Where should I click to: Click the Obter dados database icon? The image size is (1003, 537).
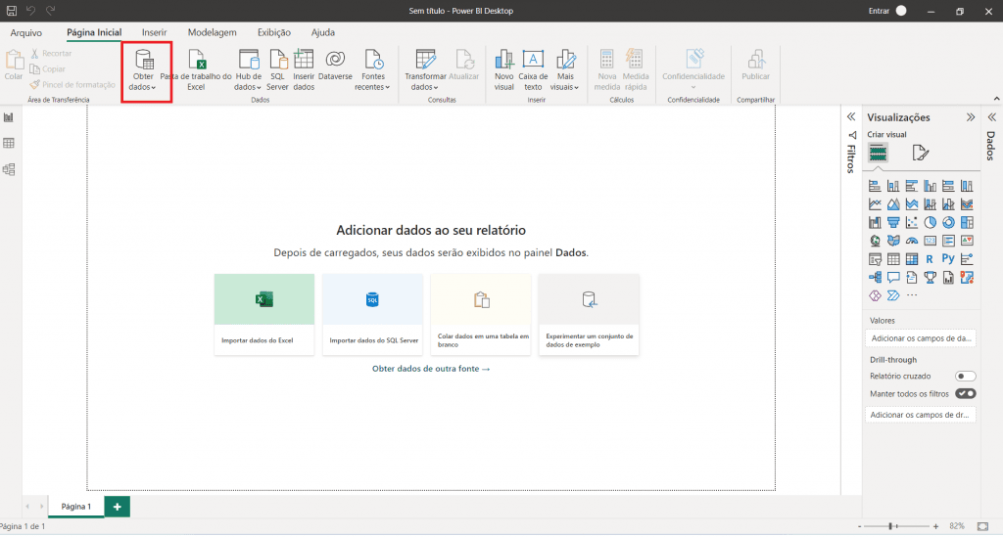(145, 59)
